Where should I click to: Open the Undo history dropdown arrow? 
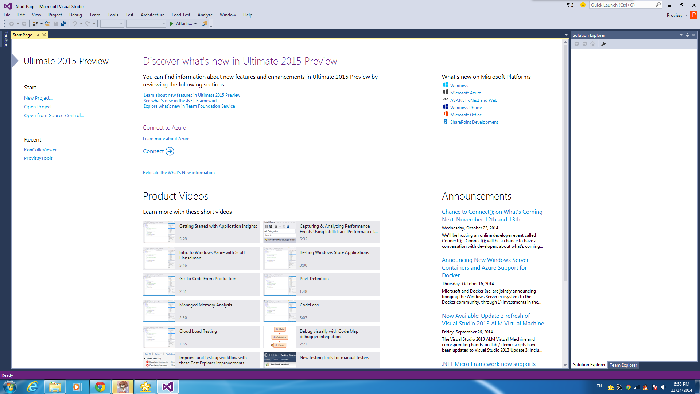pyautogui.click(x=81, y=24)
